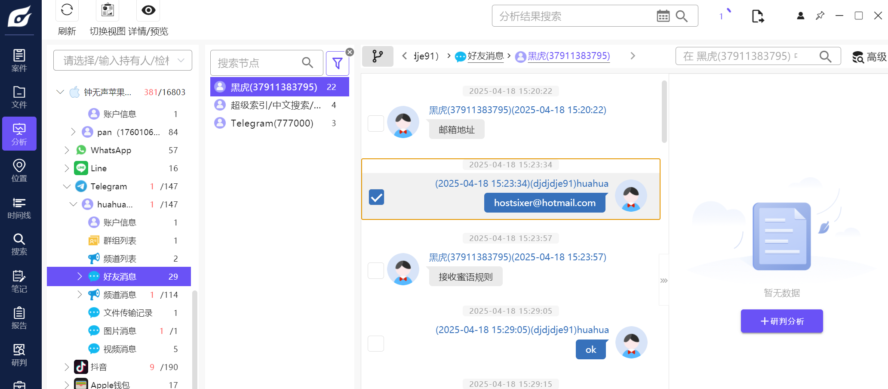Collapse the Telegram tree node
Viewport: 888px width, 389px height.
point(67,186)
